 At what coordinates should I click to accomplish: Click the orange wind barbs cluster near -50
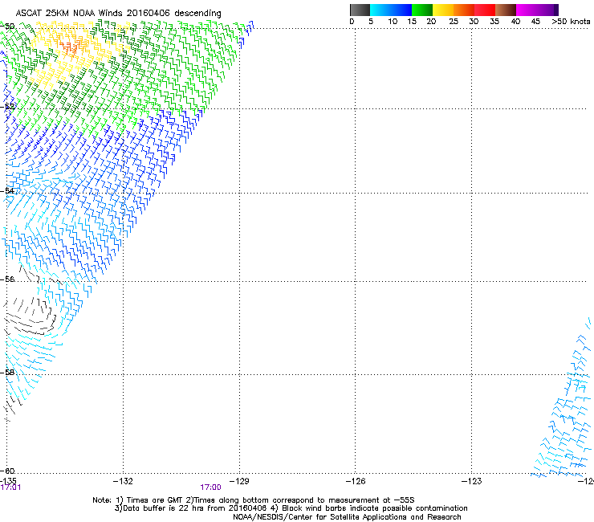[x=71, y=47]
